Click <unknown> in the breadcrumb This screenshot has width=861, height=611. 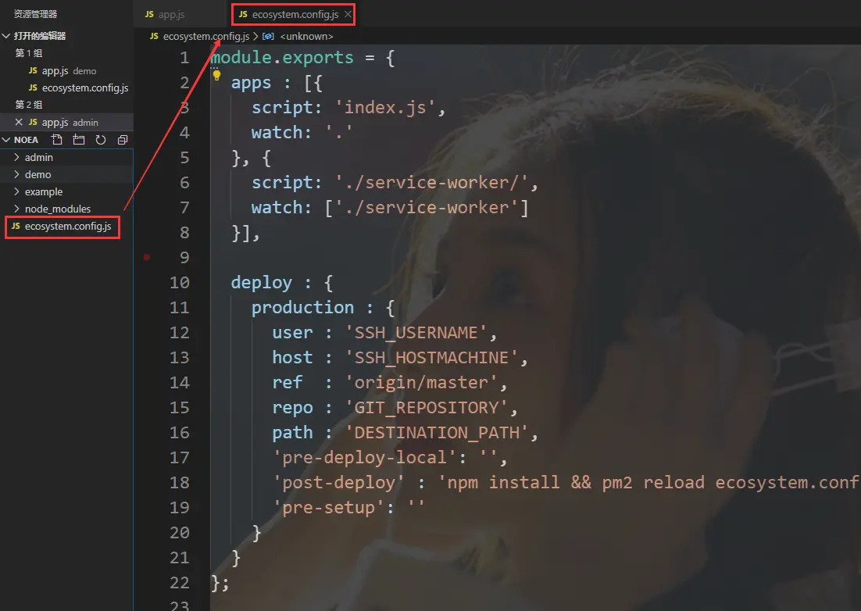coord(306,36)
